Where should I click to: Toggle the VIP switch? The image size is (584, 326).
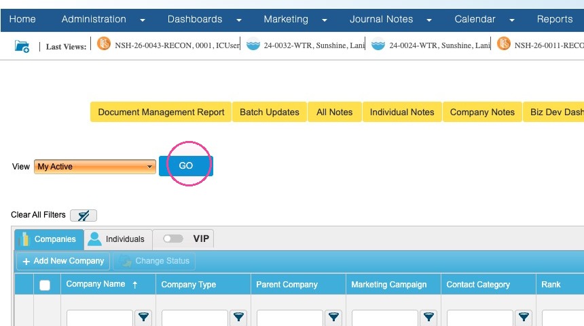pyautogui.click(x=172, y=239)
